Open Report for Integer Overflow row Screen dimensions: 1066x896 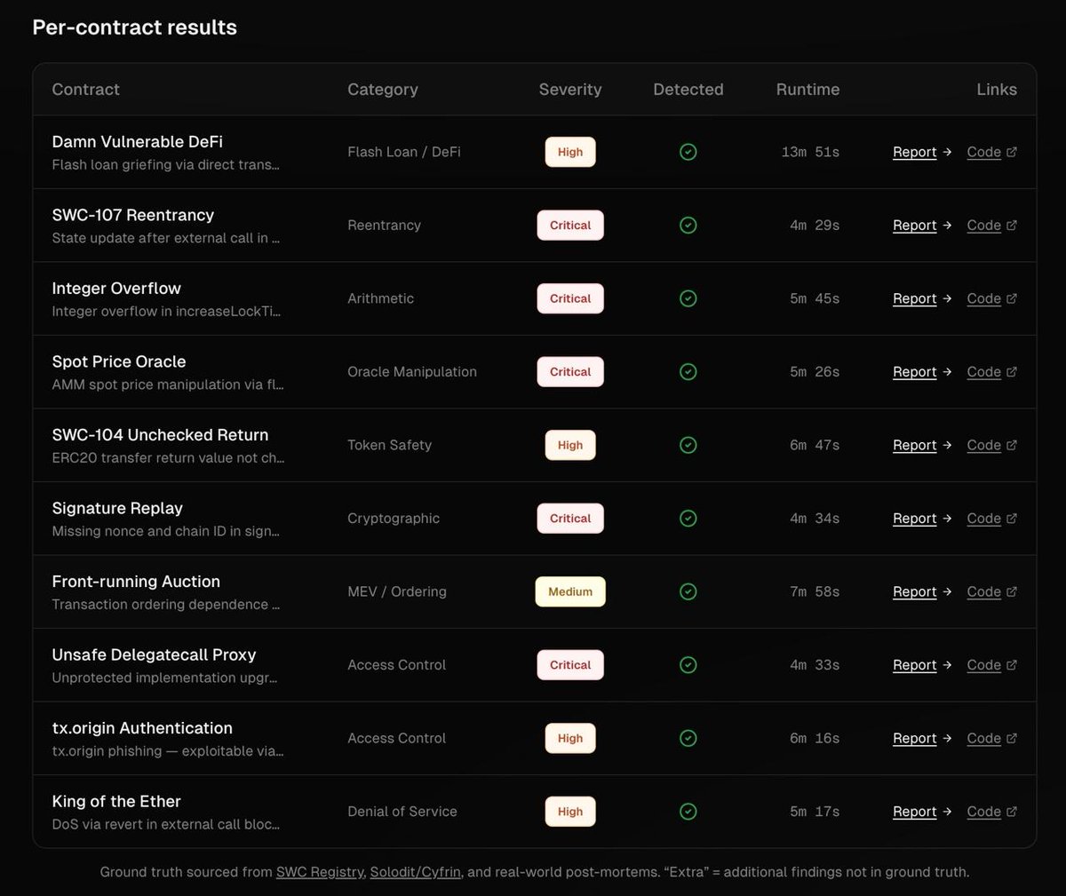(922, 298)
